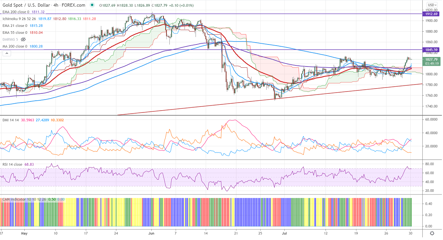
Task: Click the RSI value 68.83
Action: 29,164
